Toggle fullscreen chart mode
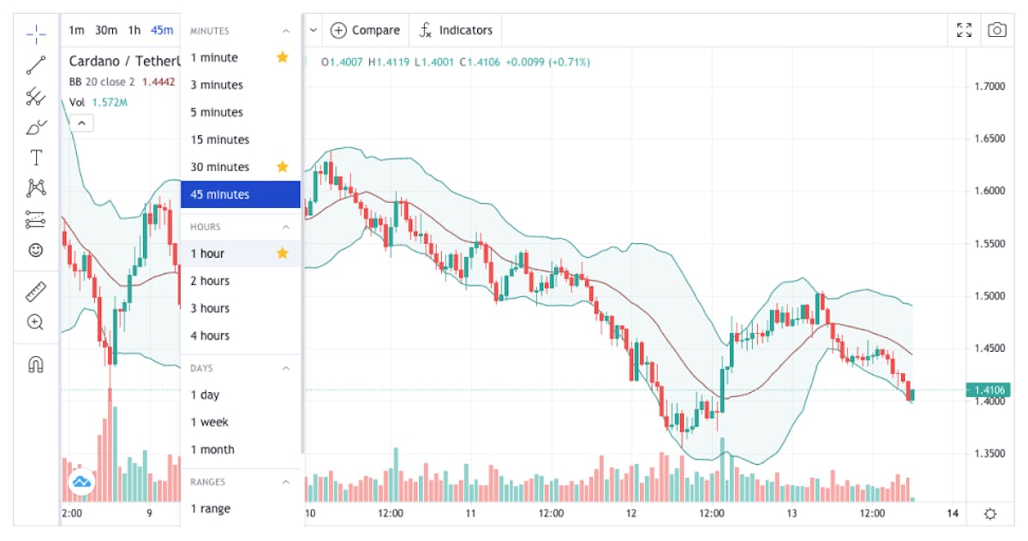 click(964, 30)
